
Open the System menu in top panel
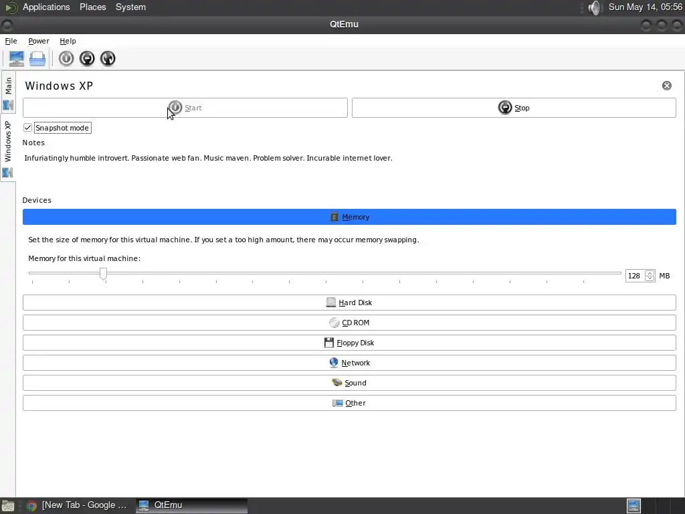pos(130,7)
